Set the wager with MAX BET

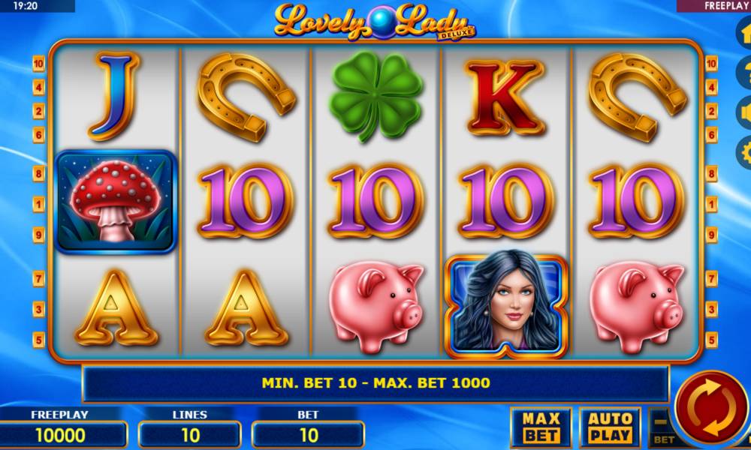(x=541, y=427)
